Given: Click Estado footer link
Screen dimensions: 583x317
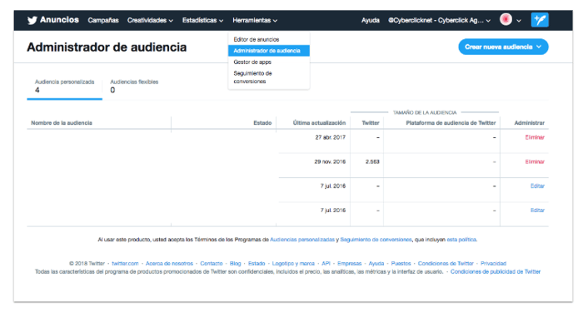Looking at the screenshot, I should click(257, 264).
